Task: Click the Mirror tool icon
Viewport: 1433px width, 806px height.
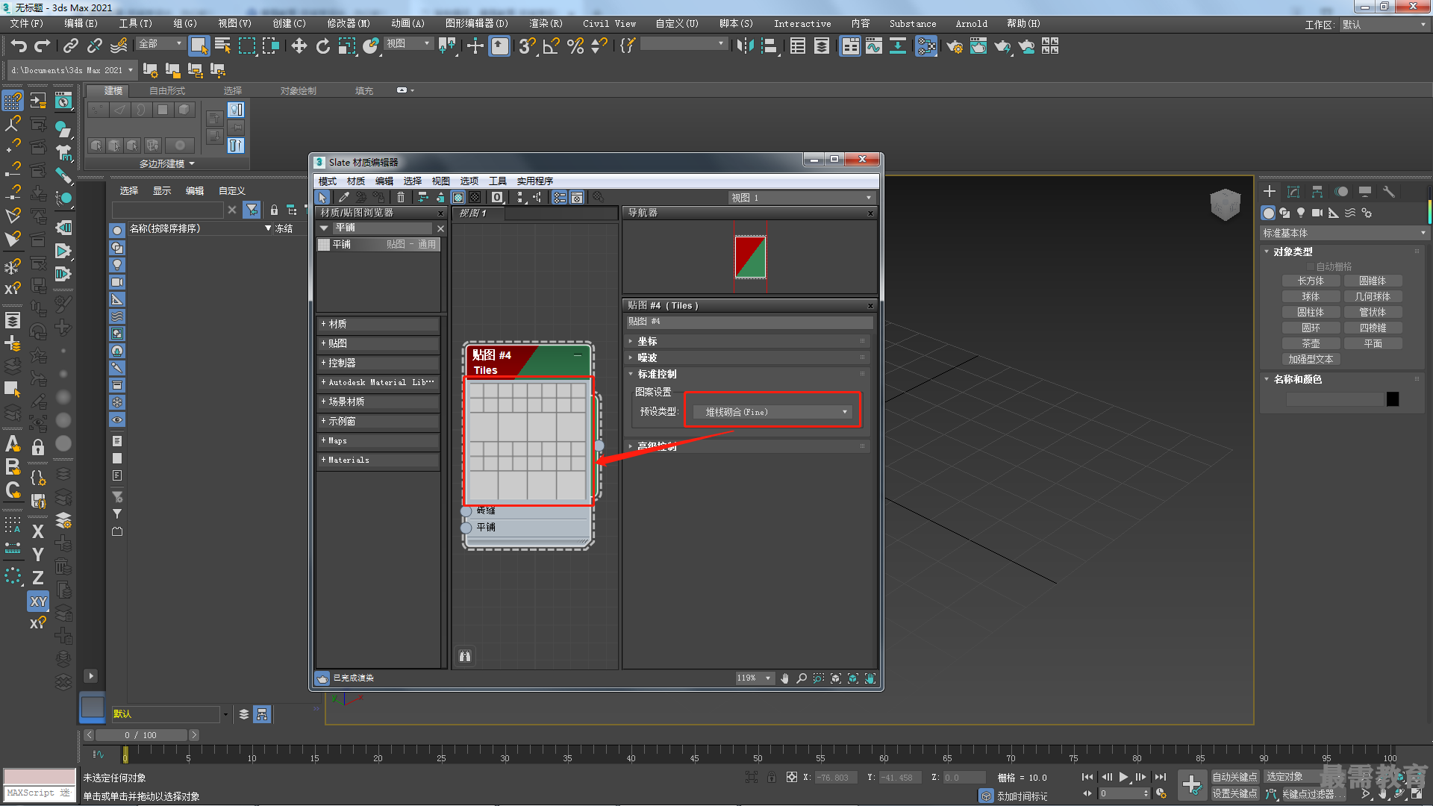Action: tap(744, 46)
